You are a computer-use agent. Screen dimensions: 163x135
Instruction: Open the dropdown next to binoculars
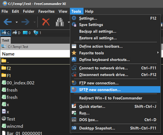[x=69, y=22]
